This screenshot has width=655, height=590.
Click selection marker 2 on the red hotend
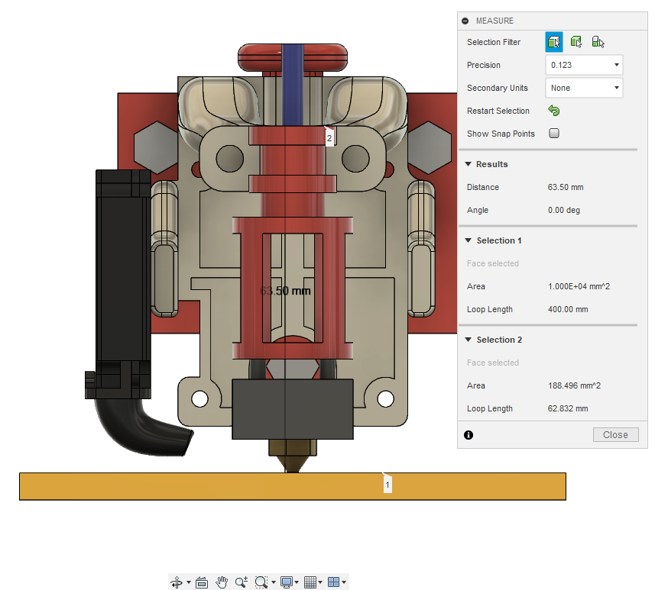click(329, 137)
